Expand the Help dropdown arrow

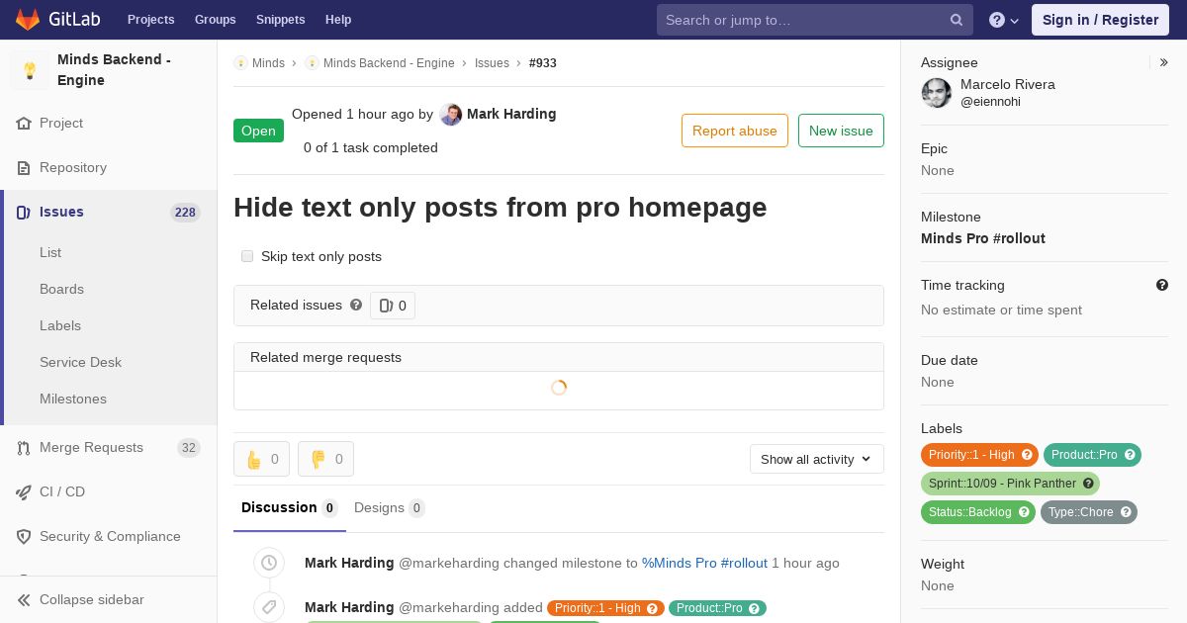pos(1015,20)
